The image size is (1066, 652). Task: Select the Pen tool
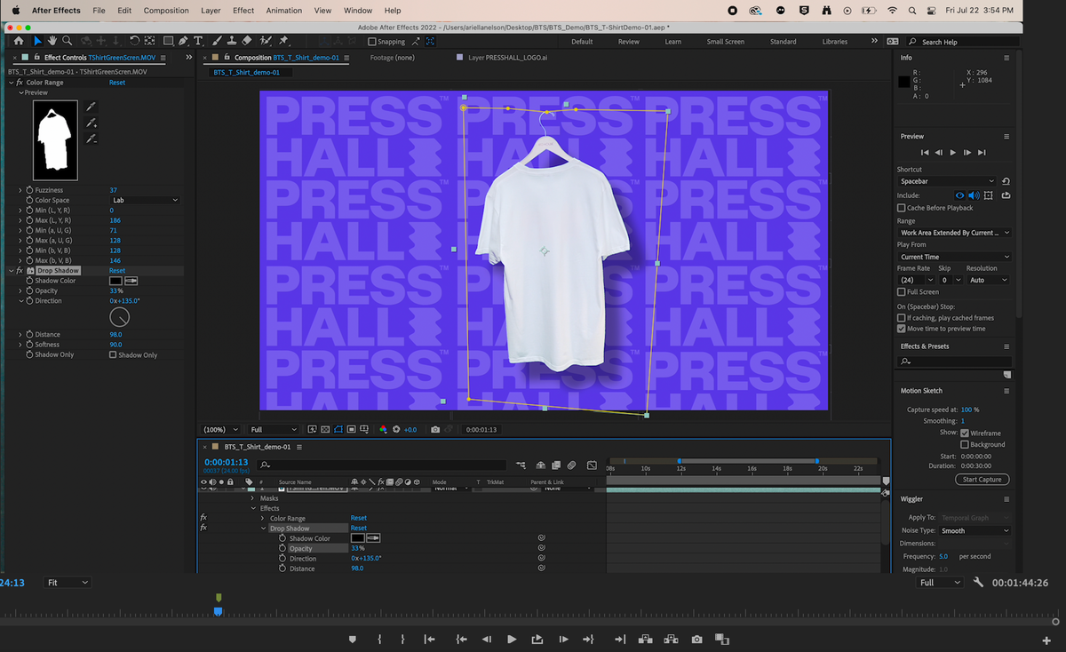(183, 41)
